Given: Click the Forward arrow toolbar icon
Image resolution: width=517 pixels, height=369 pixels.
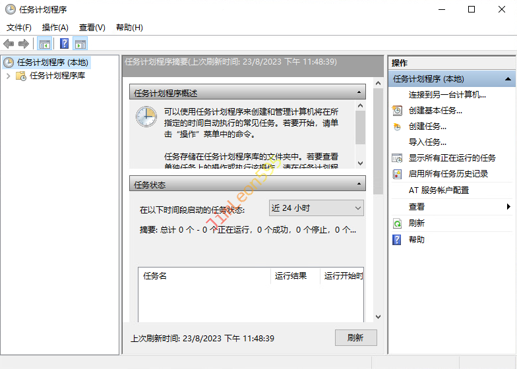Looking at the screenshot, I should (24, 44).
